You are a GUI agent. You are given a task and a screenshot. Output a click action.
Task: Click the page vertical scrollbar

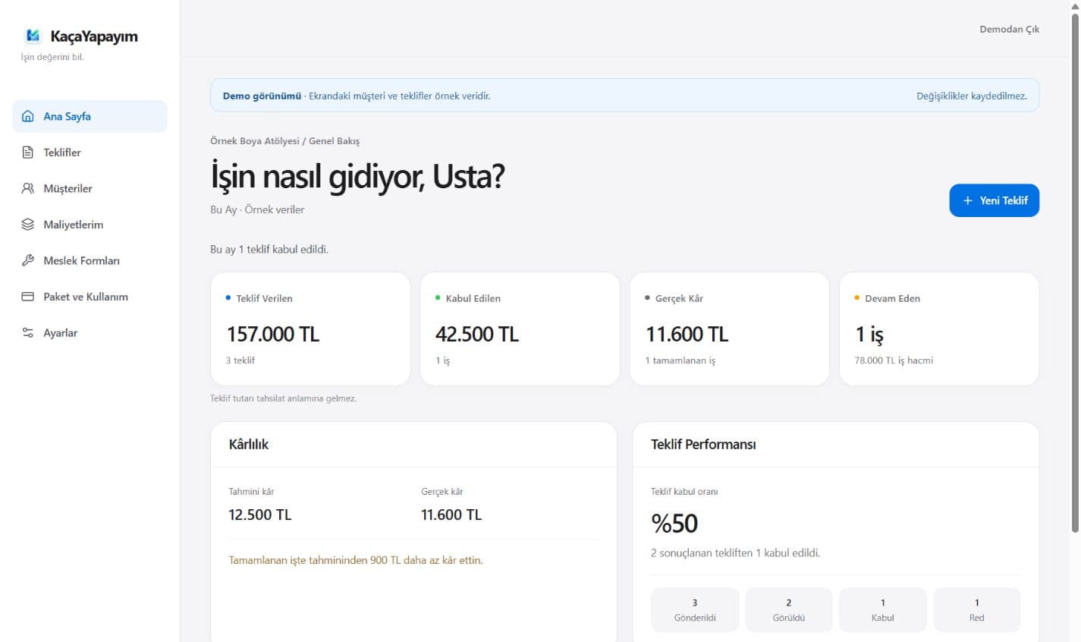[1075, 273]
